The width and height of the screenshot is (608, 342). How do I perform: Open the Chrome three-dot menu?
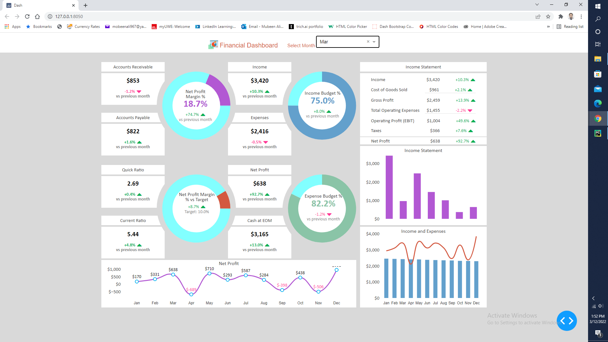[x=581, y=16]
